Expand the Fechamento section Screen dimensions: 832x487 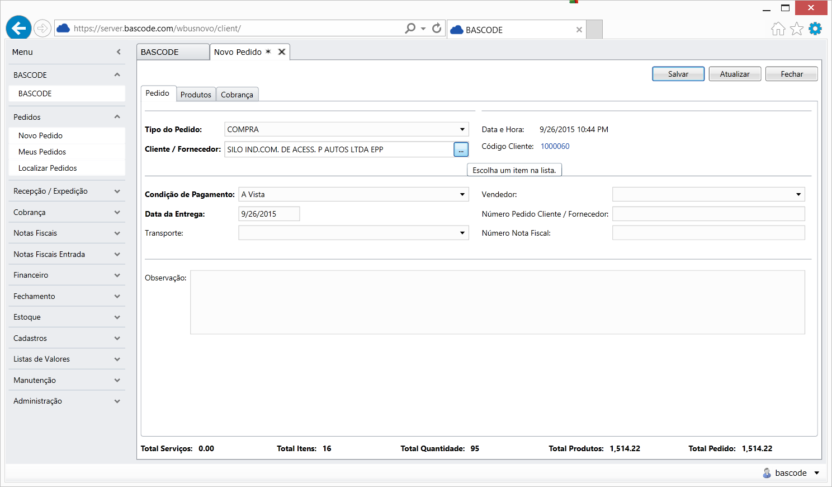click(117, 297)
